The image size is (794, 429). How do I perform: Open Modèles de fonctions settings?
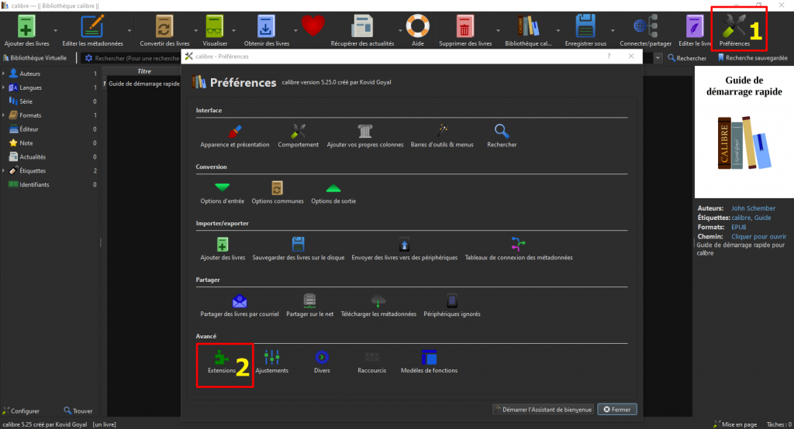tap(429, 362)
